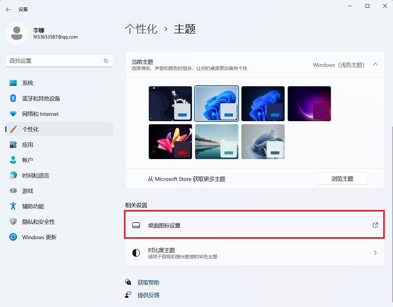Open 系统 settings category
The width and height of the screenshot is (393, 307).
pyautogui.click(x=59, y=83)
